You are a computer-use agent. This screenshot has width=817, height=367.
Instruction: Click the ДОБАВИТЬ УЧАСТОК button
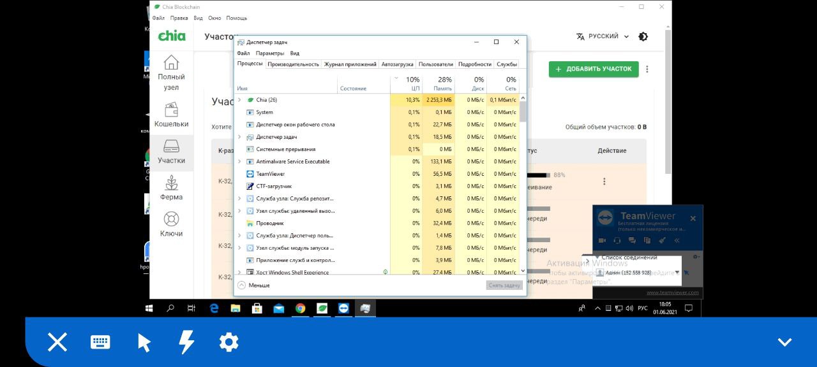[x=594, y=69]
